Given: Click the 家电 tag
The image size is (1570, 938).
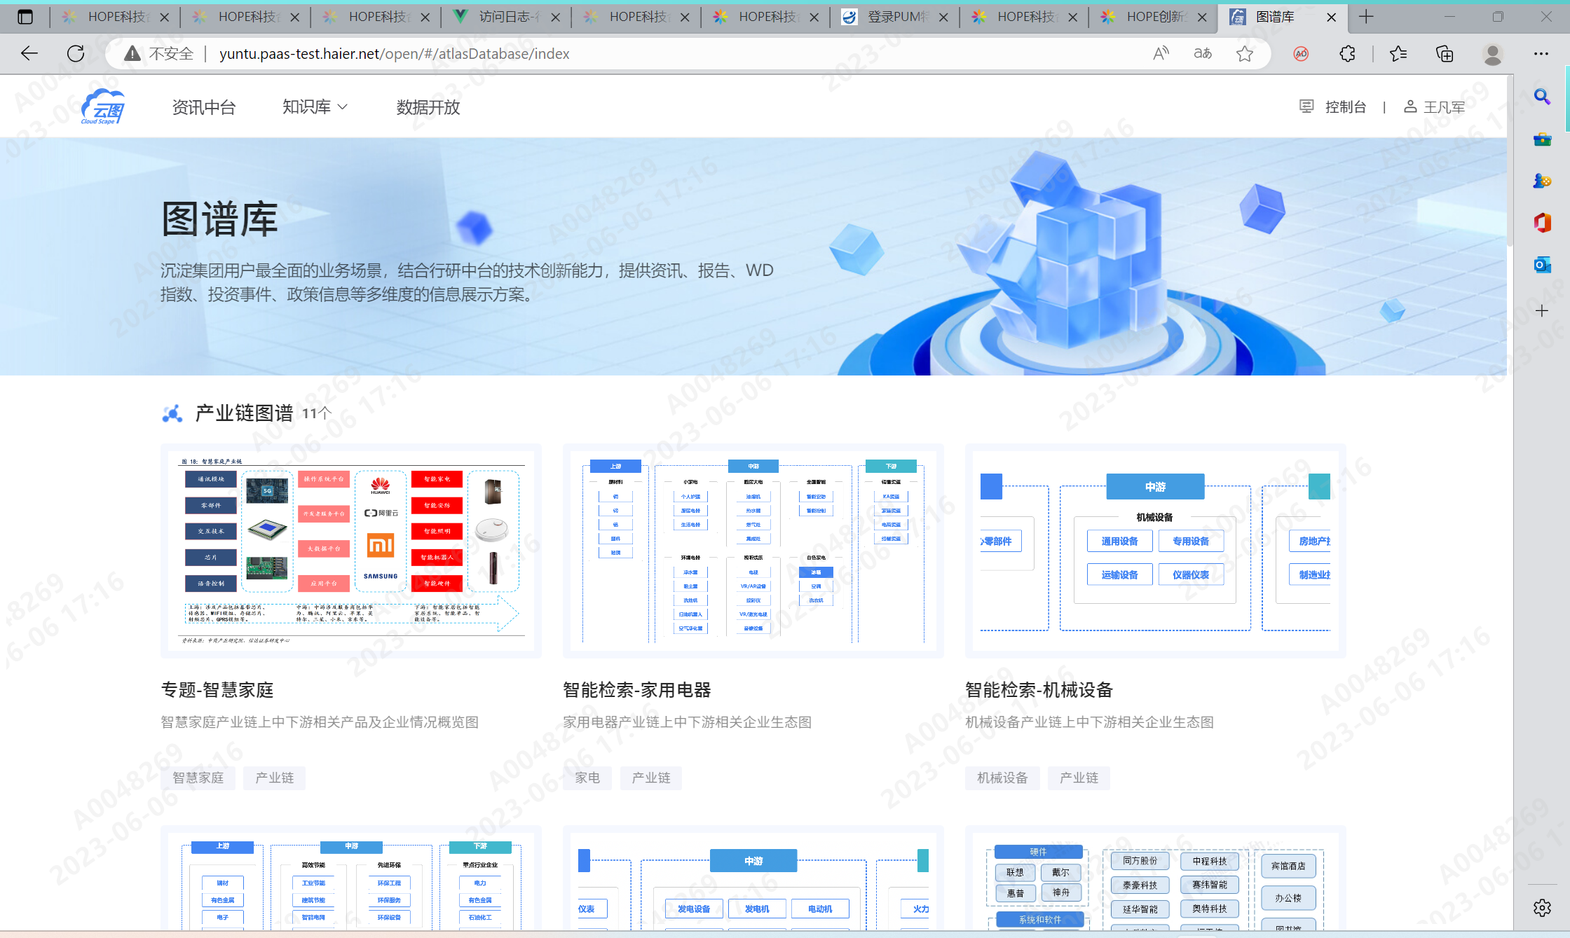Looking at the screenshot, I should point(587,778).
